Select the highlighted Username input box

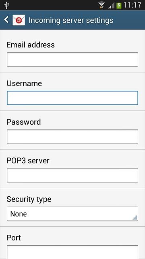[x=72, y=98]
